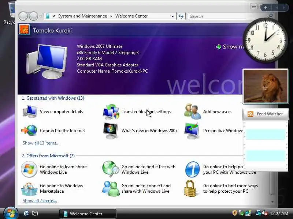This screenshot has width=293, height=219.
Task: Click Welcome Center taskbar button
Action: point(88,214)
